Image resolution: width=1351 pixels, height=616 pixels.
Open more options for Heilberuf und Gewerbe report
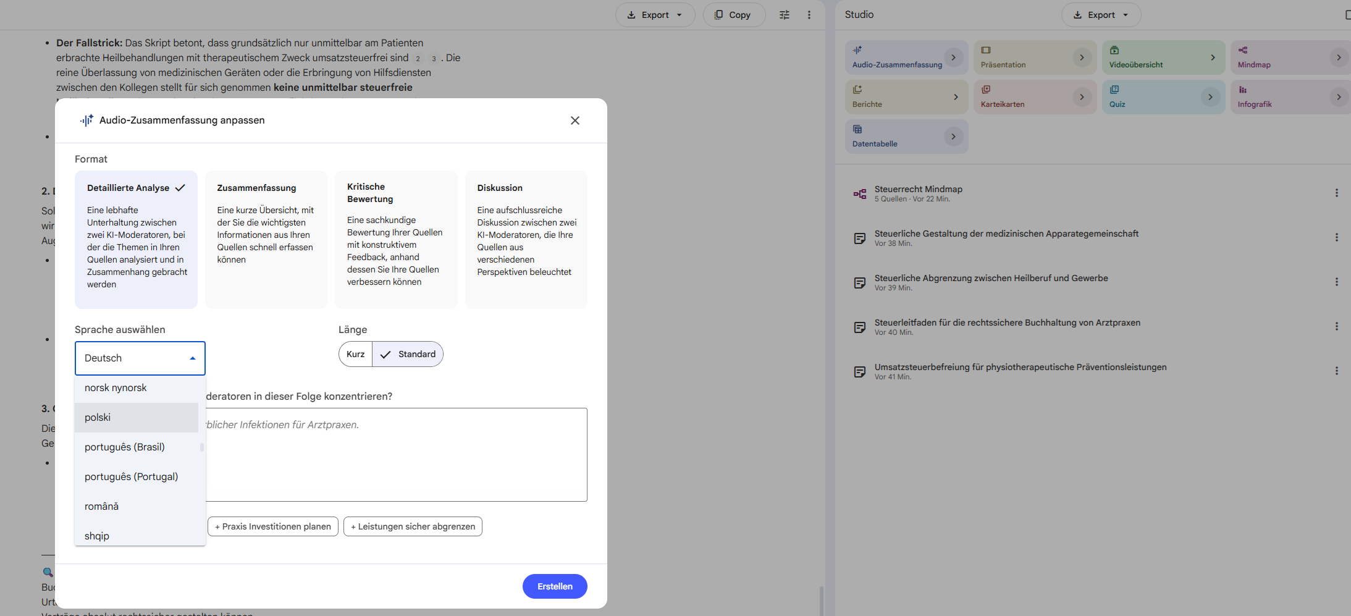click(1337, 282)
